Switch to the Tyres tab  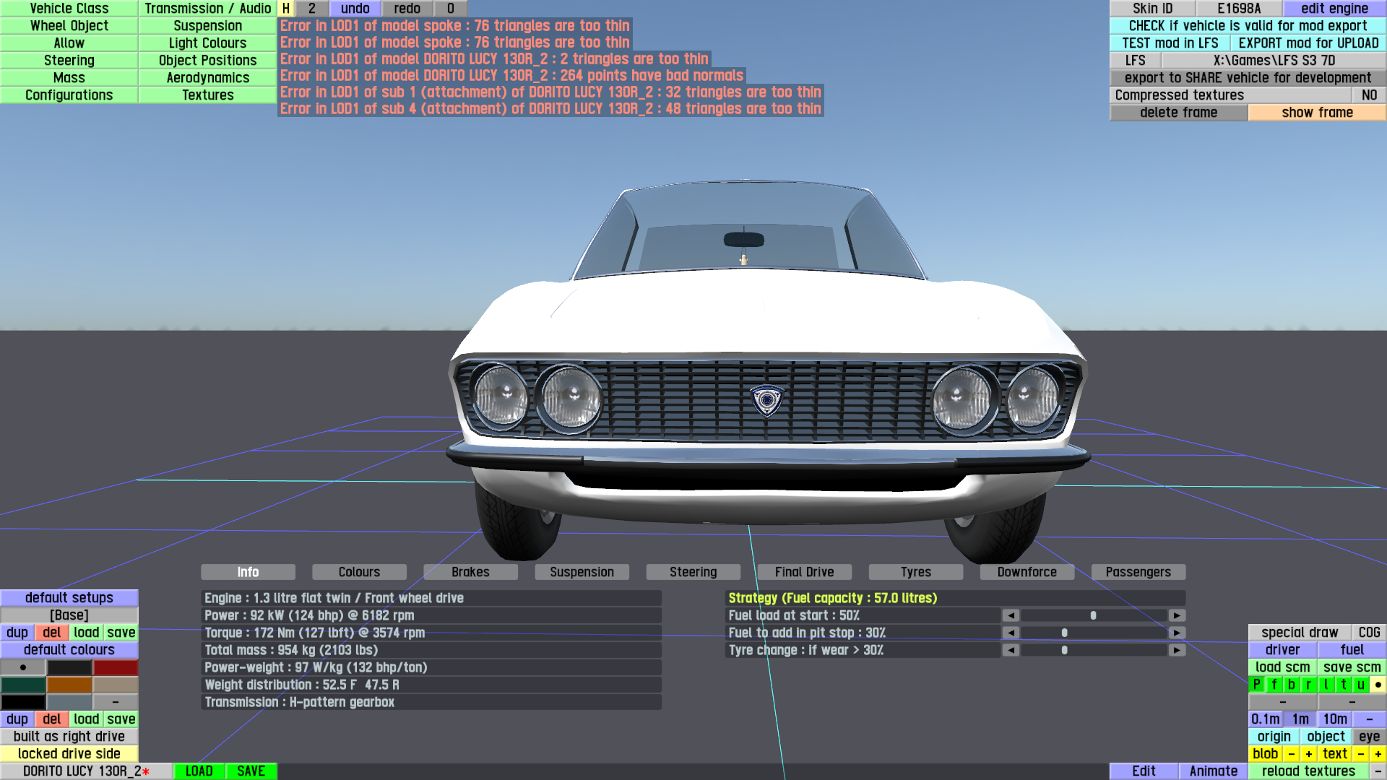coord(915,572)
